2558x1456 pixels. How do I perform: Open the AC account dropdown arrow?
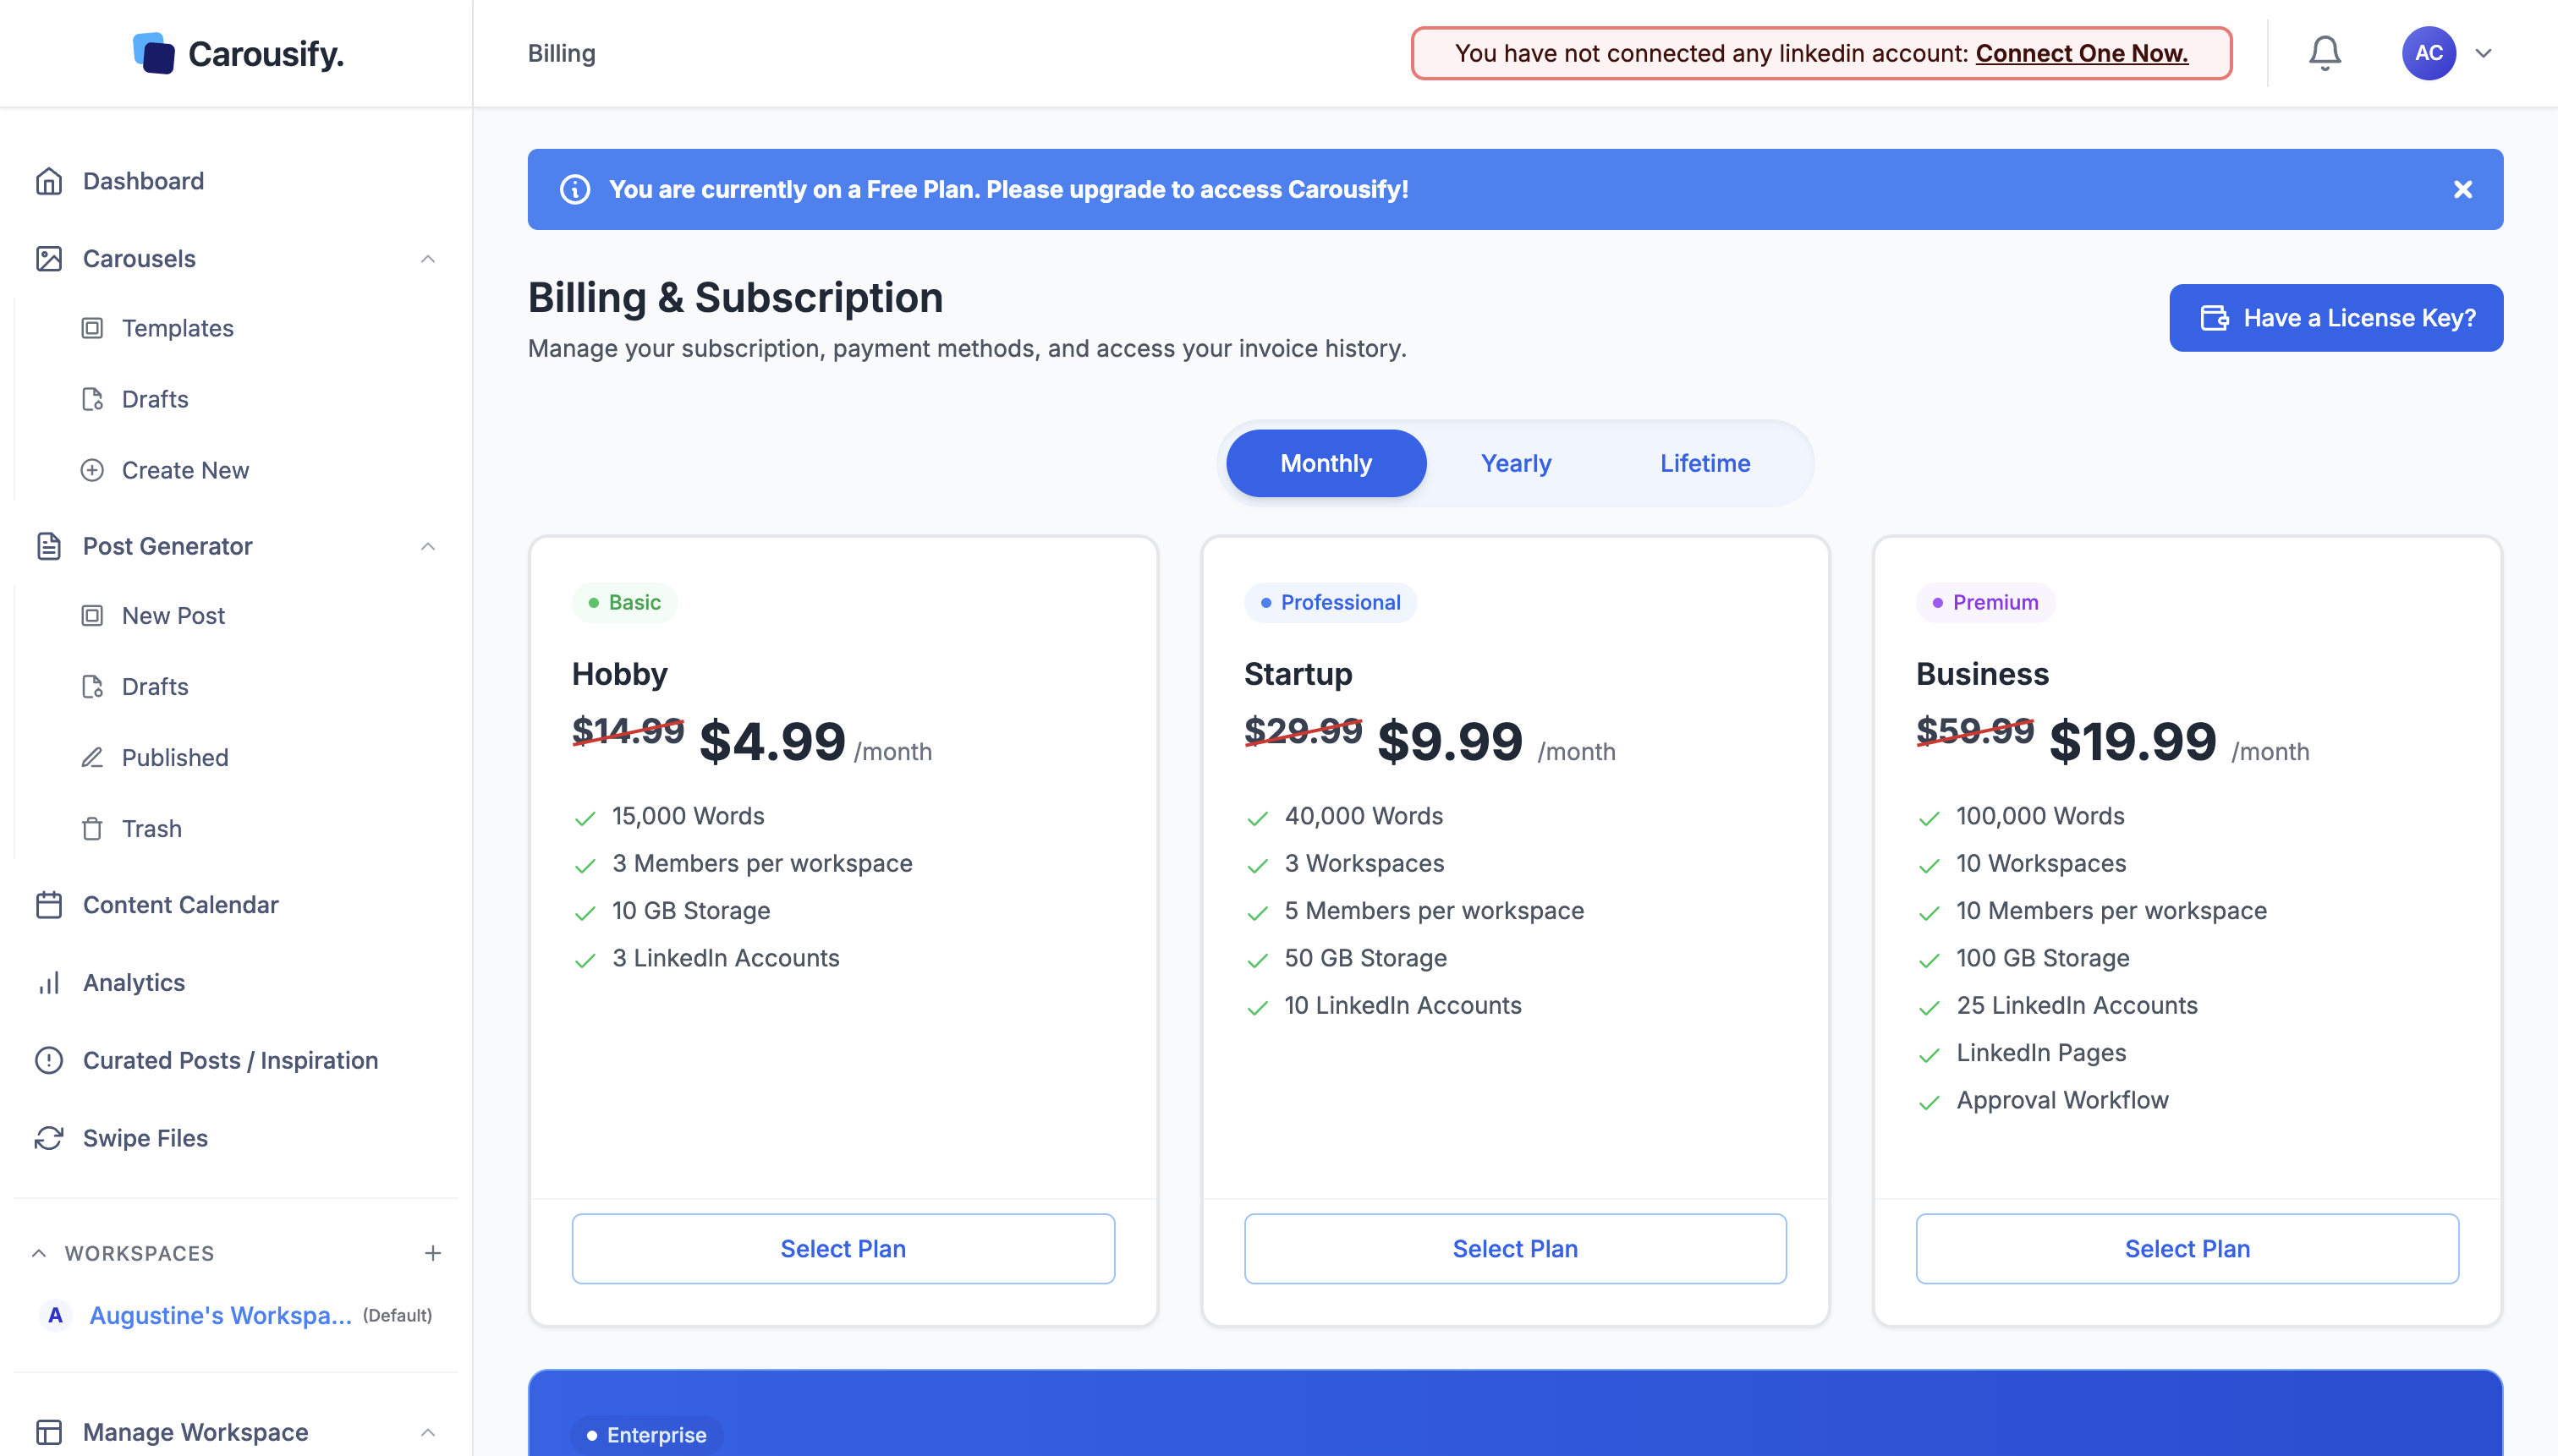tap(2484, 53)
